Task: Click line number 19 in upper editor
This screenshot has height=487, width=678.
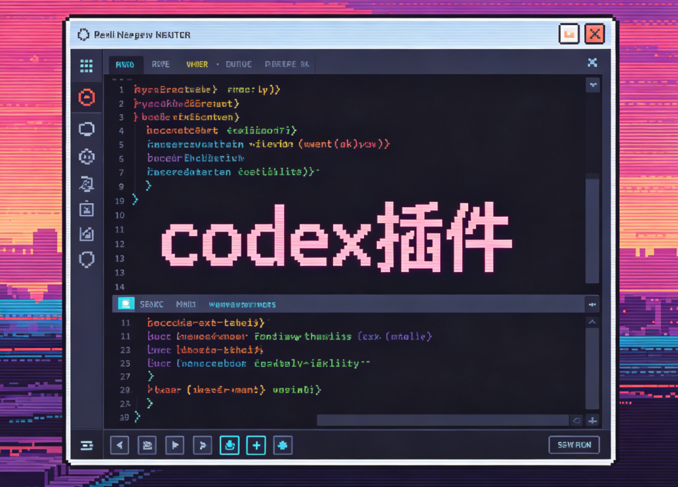Action: (120, 201)
